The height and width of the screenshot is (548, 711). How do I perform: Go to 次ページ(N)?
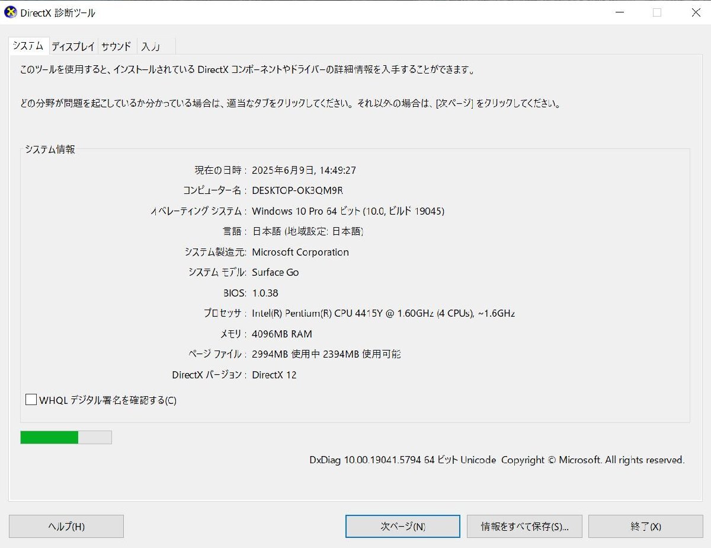pos(403,526)
